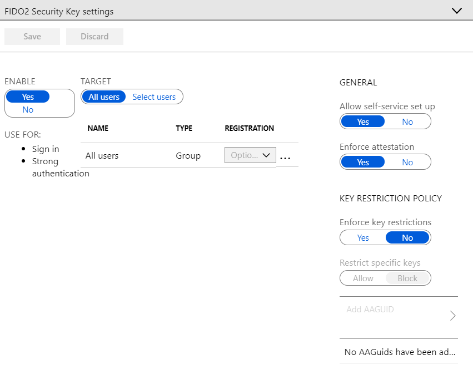473x365 pixels.
Task: Select Allow for Restrict specific keys
Action: [363, 278]
